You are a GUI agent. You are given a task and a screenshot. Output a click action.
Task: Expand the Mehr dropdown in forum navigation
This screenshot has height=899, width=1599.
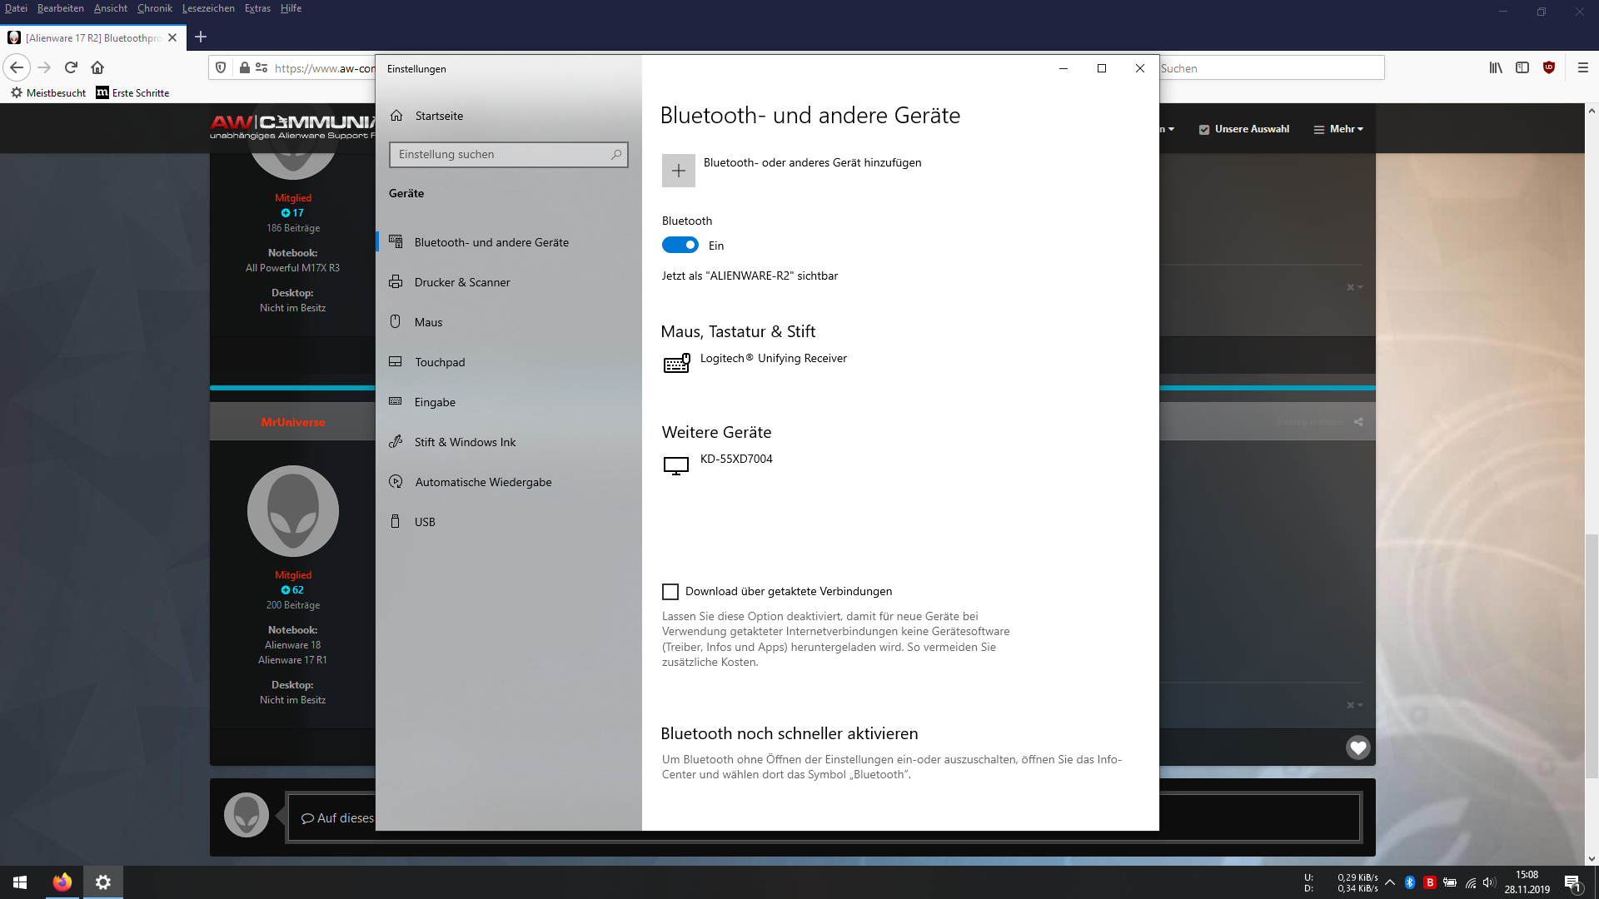click(x=1338, y=130)
